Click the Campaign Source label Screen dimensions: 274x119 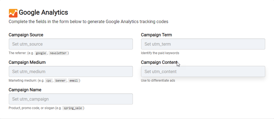click(26, 35)
